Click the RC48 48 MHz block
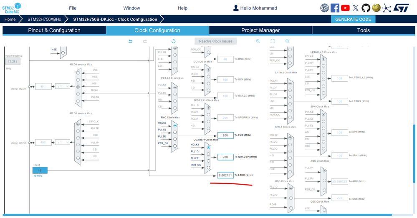This screenshot has height=218, width=417. pyautogui.click(x=40, y=170)
